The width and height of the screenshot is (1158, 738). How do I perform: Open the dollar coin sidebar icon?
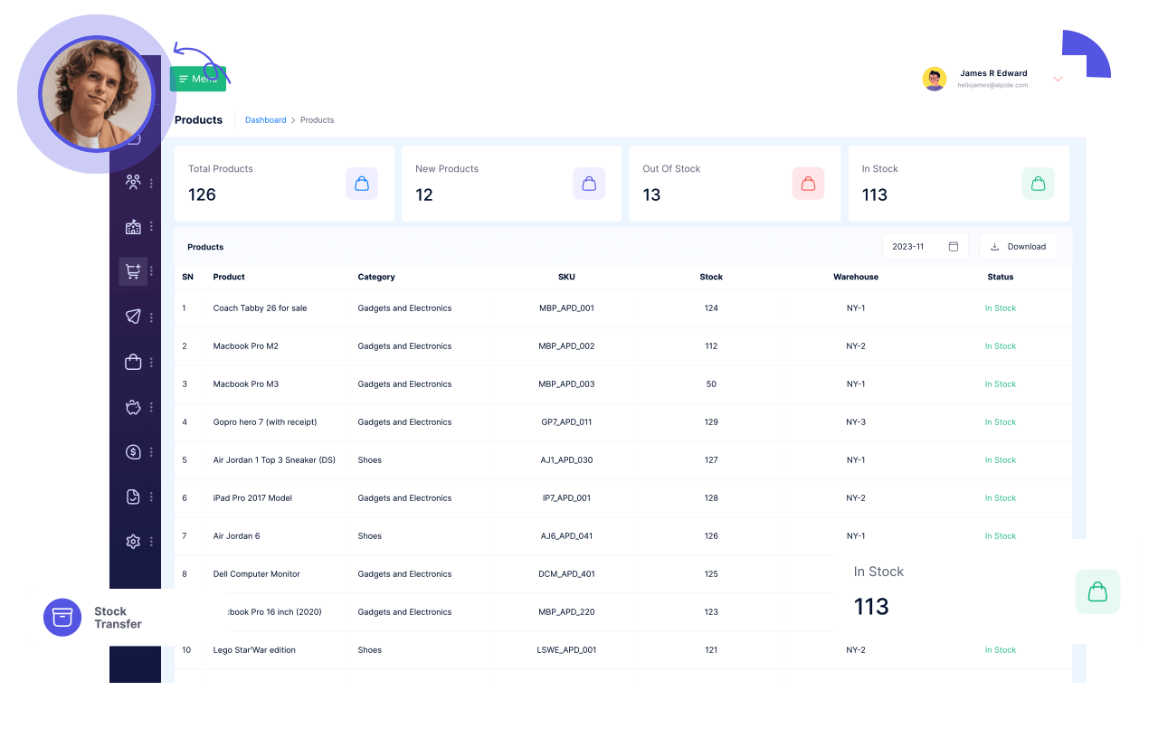[133, 451]
